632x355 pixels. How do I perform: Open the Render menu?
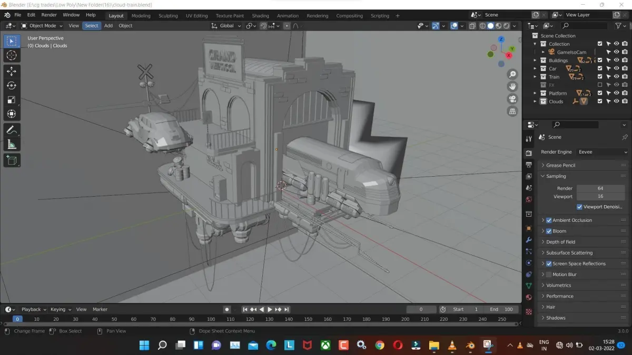[49, 15]
